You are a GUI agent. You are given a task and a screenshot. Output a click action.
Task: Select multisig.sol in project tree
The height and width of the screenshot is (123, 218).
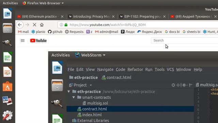point(95,103)
